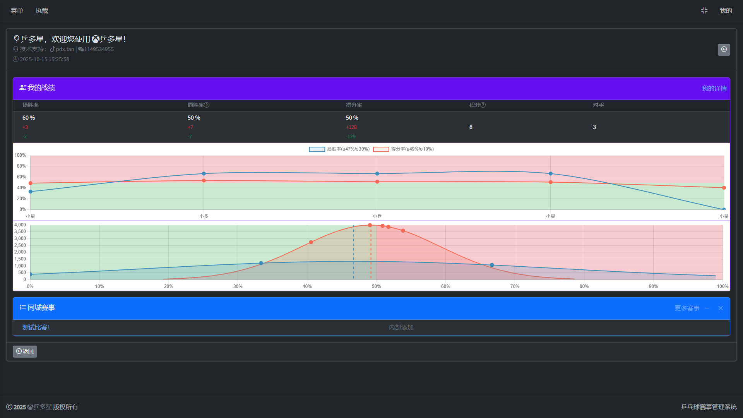Open the 菜单 menu
Image resolution: width=743 pixels, height=418 pixels.
coord(17,10)
